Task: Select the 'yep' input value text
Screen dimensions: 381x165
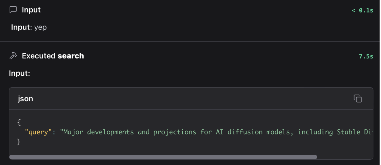Action: tap(40, 27)
